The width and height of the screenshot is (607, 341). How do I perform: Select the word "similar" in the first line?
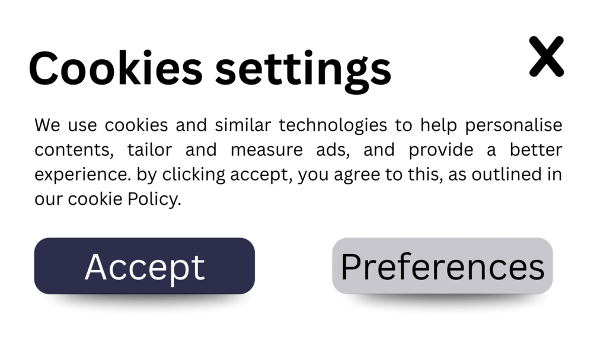tap(243, 126)
